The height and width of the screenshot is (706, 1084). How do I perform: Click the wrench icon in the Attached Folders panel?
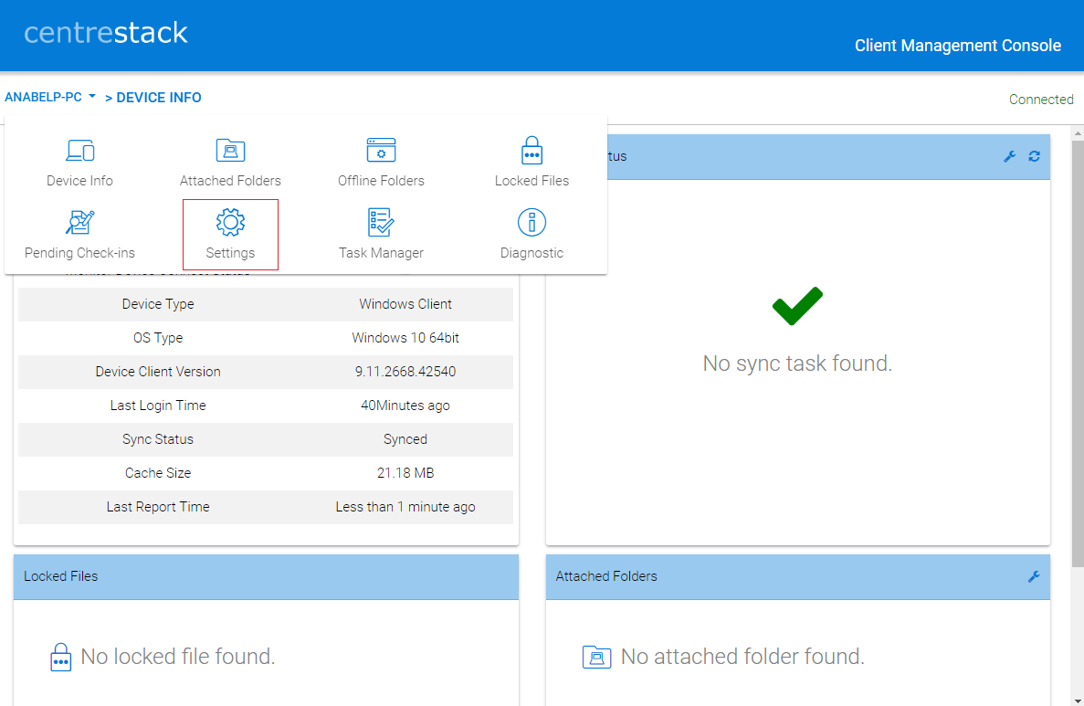(1034, 576)
